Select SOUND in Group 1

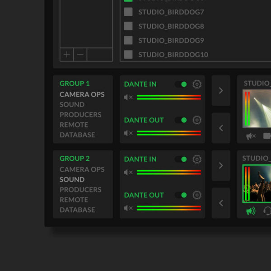click(x=72, y=105)
